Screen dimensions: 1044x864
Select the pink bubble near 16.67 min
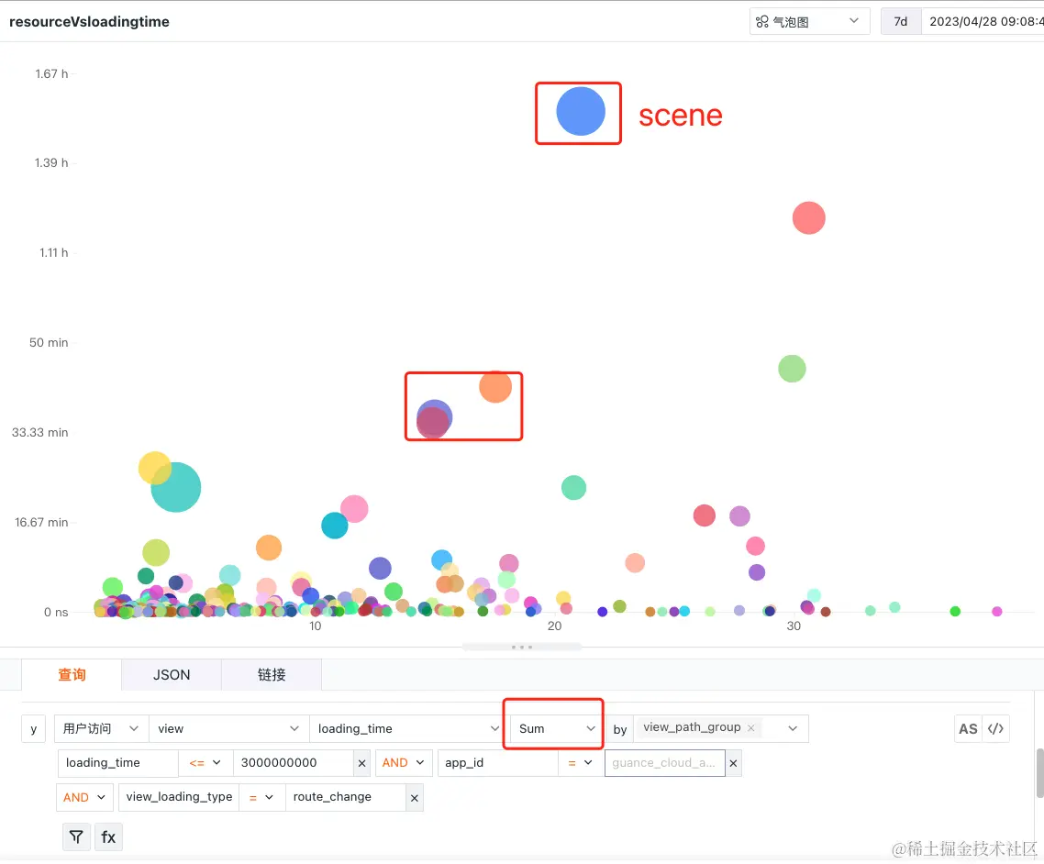pyautogui.click(x=354, y=509)
